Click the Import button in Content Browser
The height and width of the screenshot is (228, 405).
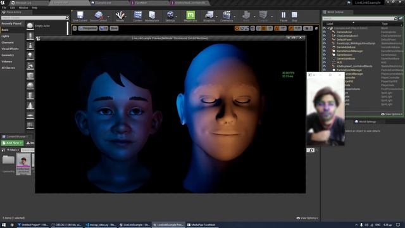point(30,143)
